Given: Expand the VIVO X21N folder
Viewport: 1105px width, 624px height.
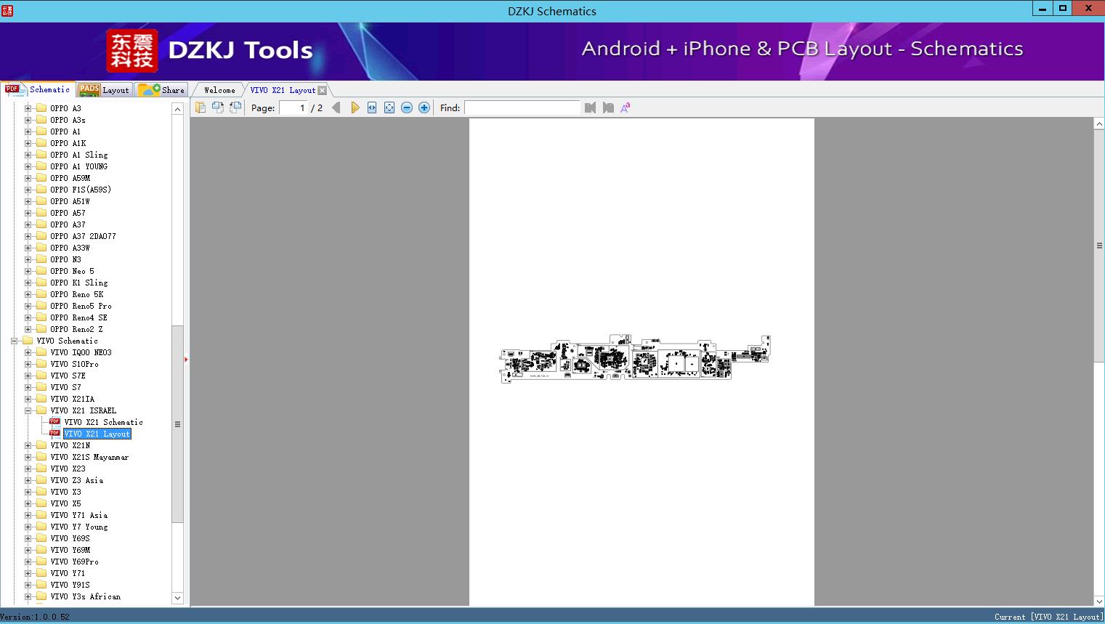Looking at the screenshot, I should point(28,445).
